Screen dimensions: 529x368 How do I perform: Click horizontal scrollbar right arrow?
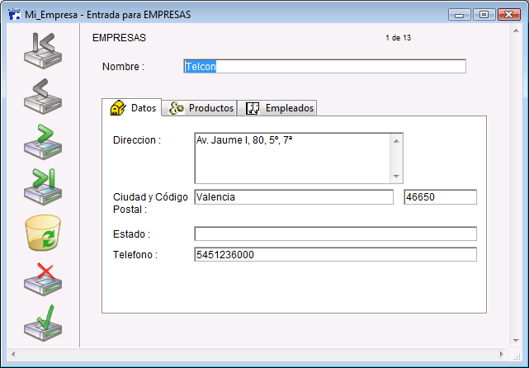[501, 354]
